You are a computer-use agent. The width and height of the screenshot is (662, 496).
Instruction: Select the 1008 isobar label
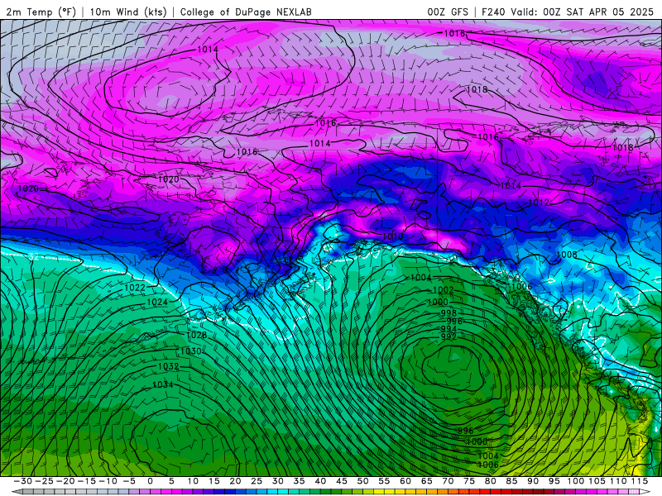click(x=567, y=255)
